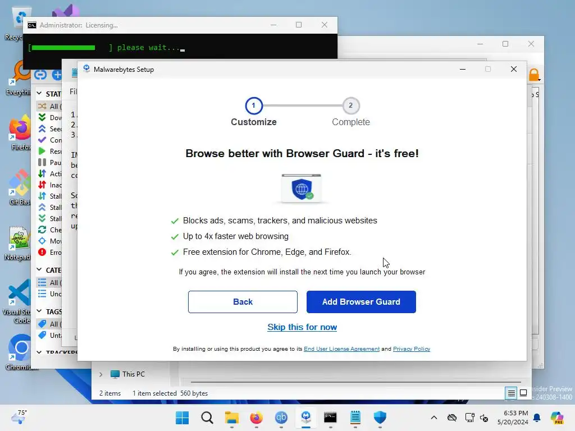This screenshot has width=575, height=431.
Task: Click the Malwarebytes Setup title icon
Action: (86, 69)
